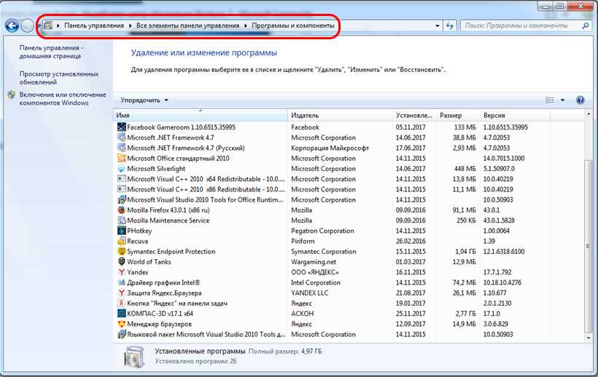The image size is (598, 377).
Task: Click the Установленные программы details icon
Action: click(x=134, y=357)
